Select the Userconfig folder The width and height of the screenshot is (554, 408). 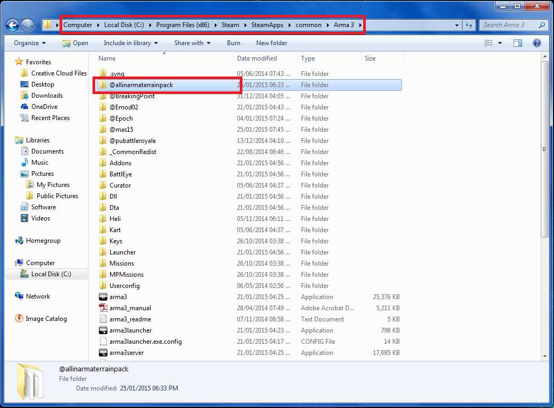tap(124, 285)
